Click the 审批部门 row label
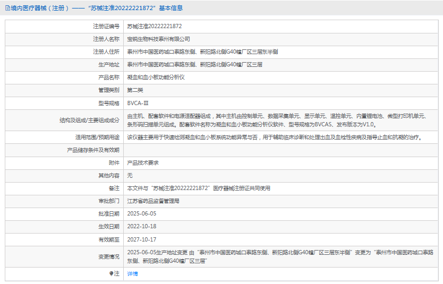The width and height of the screenshot is (443, 284). 109,201
